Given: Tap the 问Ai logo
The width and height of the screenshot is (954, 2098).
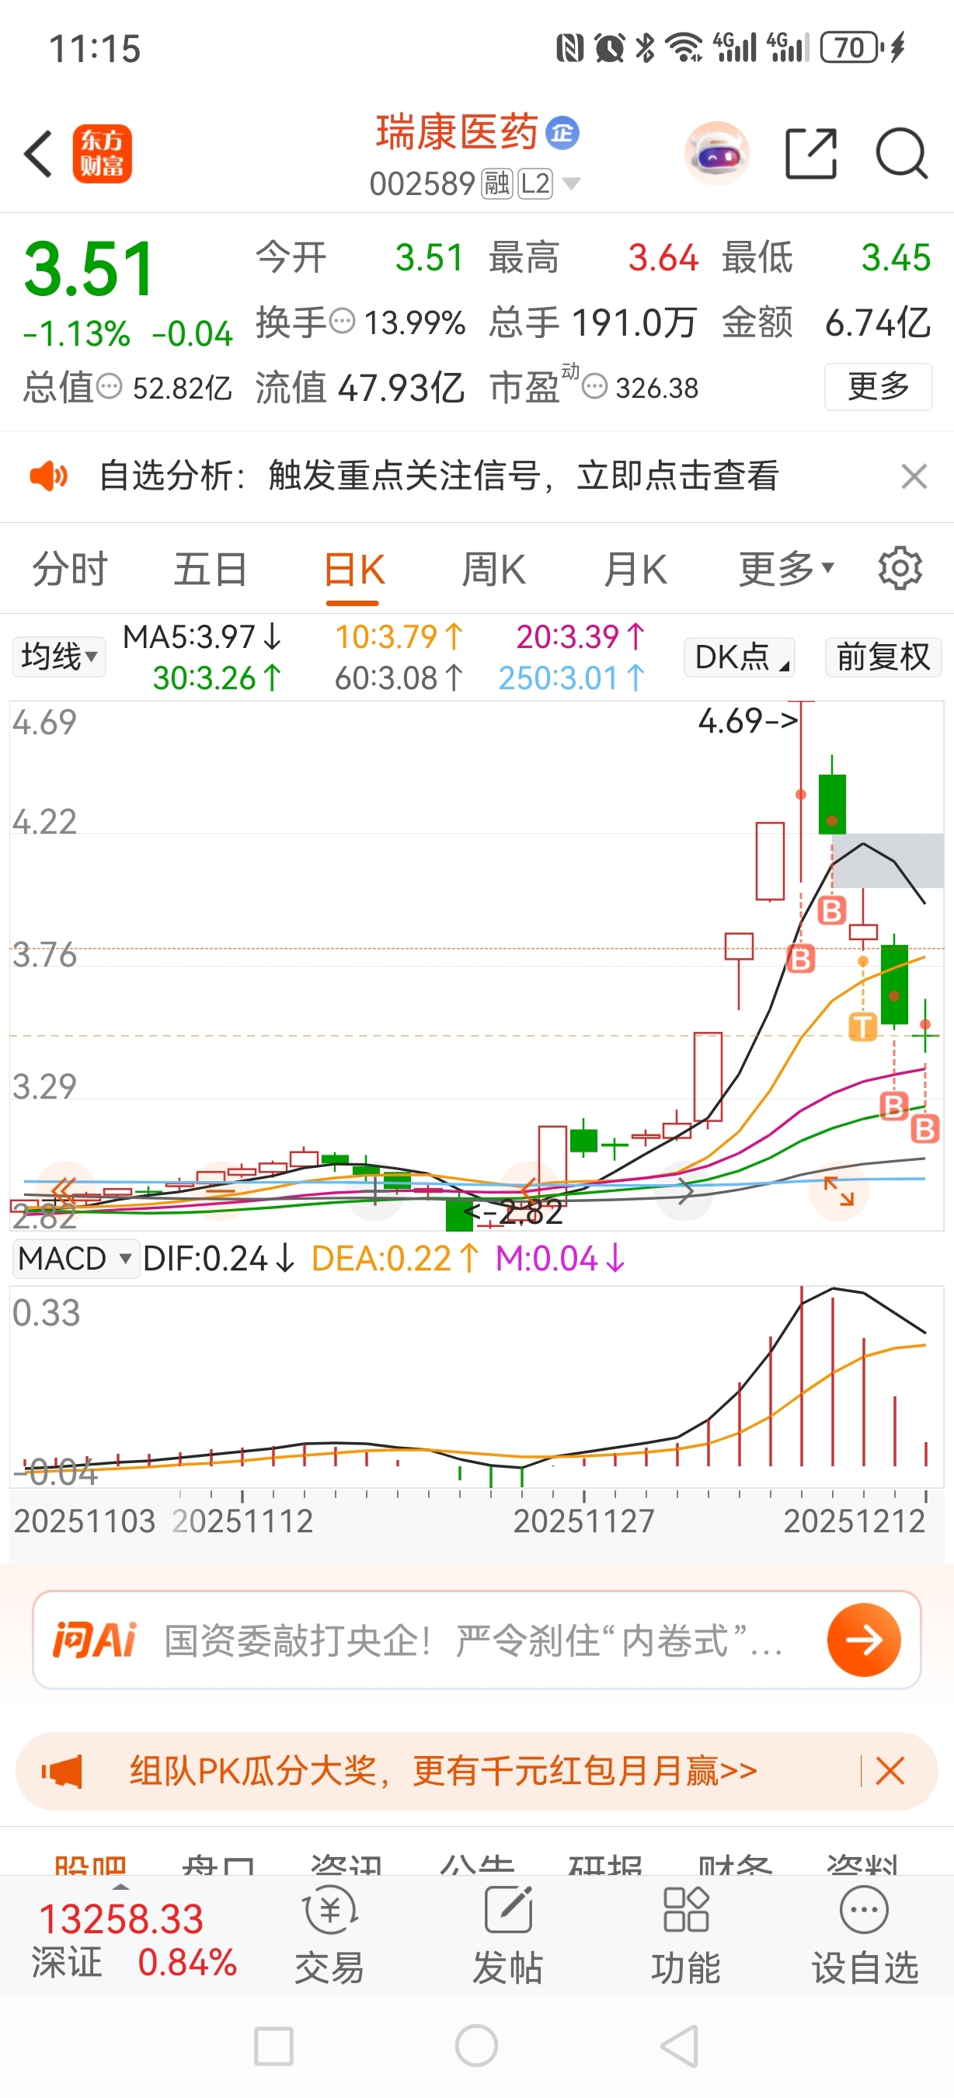Looking at the screenshot, I should point(95,1640).
